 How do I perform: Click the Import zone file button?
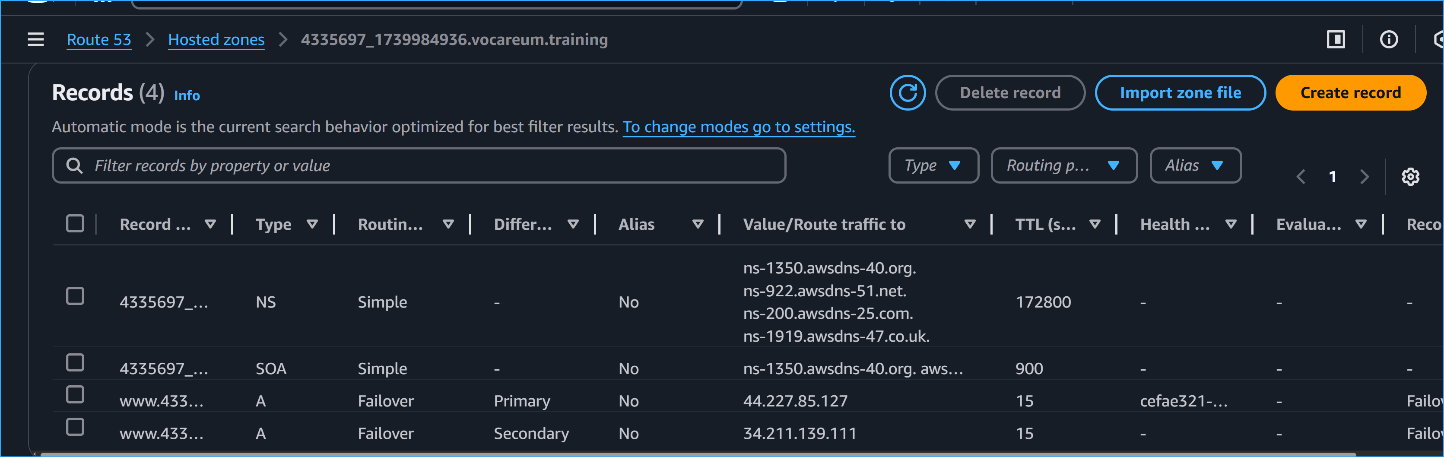click(x=1180, y=92)
